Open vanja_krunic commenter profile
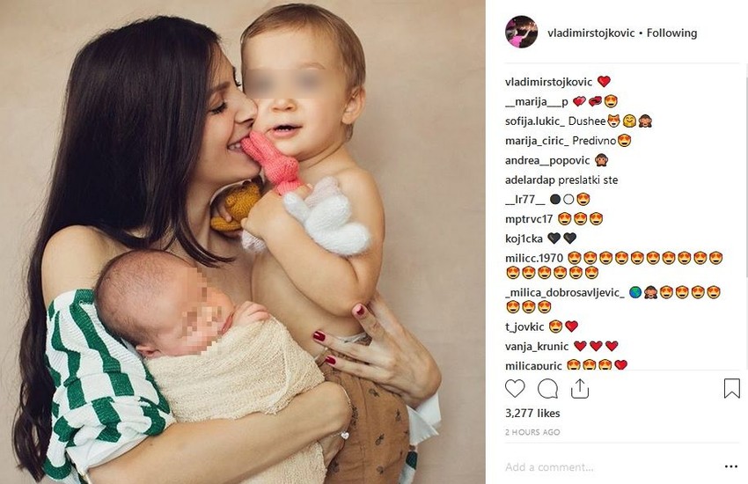This screenshot has height=484, width=748. click(537, 346)
